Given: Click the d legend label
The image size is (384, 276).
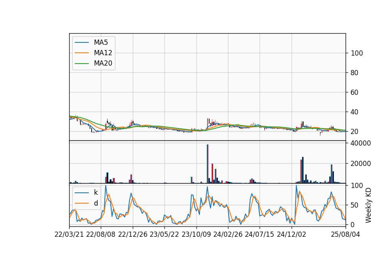Looking at the screenshot, I should [x=96, y=203].
